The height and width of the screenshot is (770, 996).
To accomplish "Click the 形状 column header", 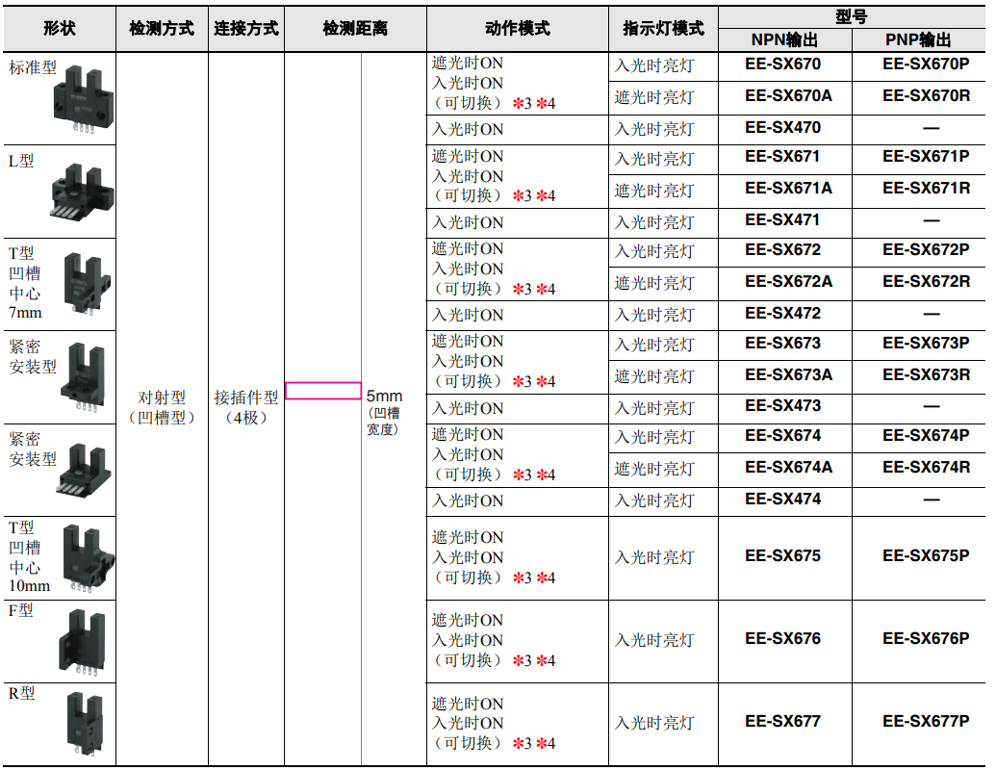I will [x=60, y=28].
